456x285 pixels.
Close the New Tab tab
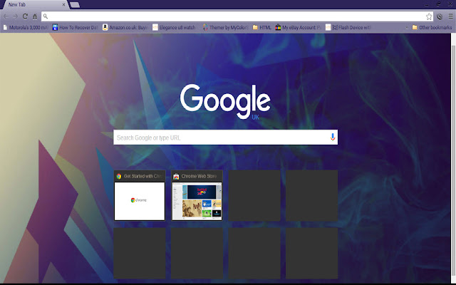(63, 5)
